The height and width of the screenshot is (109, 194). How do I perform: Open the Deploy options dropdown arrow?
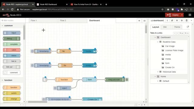click(x=182, y=15)
